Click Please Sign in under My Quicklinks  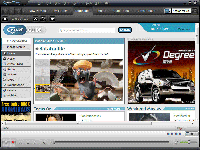pos(16,47)
